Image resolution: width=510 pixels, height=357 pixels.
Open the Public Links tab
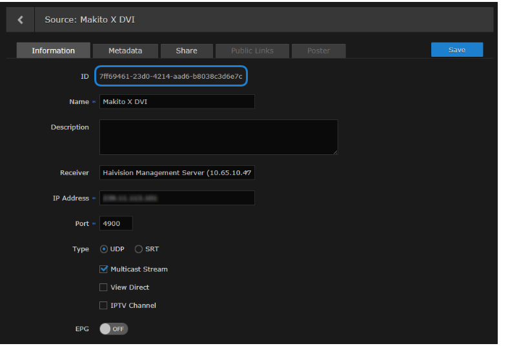pos(252,50)
